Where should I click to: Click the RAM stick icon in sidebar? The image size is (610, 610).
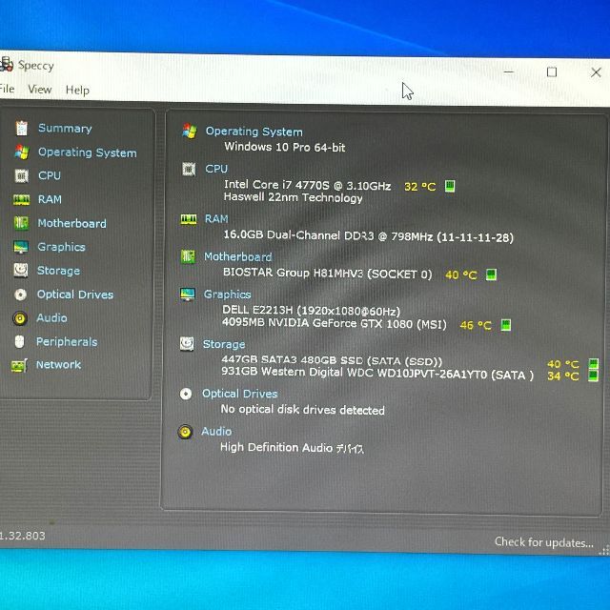pyautogui.click(x=21, y=199)
